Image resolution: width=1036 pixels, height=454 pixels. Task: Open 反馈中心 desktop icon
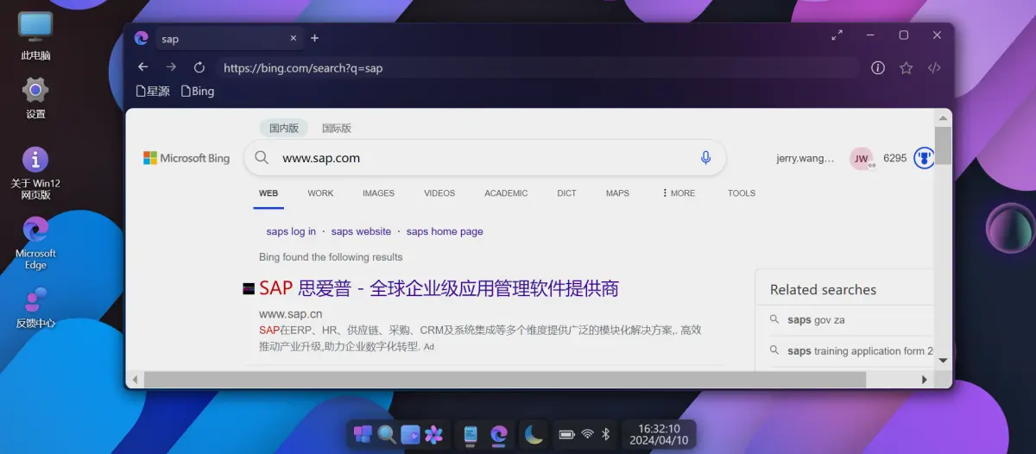point(35,307)
